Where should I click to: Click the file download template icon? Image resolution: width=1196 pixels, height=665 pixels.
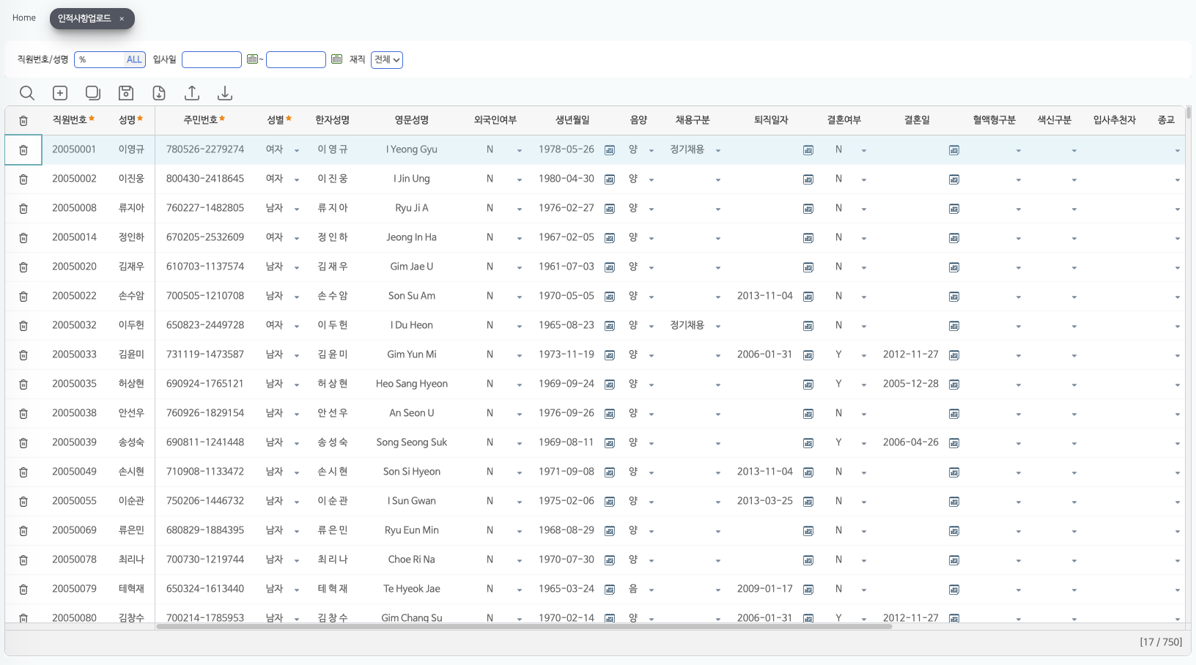click(x=159, y=93)
